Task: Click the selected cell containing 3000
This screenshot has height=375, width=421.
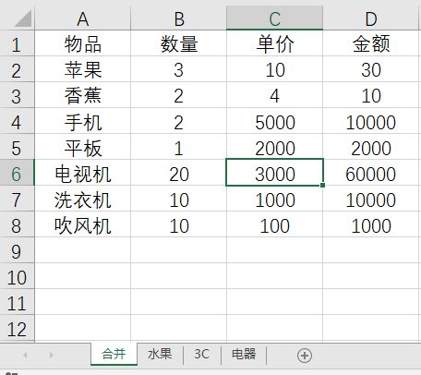Action: click(275, 173)
